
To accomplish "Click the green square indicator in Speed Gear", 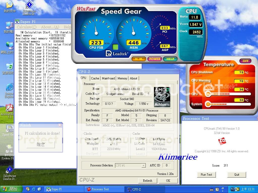I will (x=115, y=47).
